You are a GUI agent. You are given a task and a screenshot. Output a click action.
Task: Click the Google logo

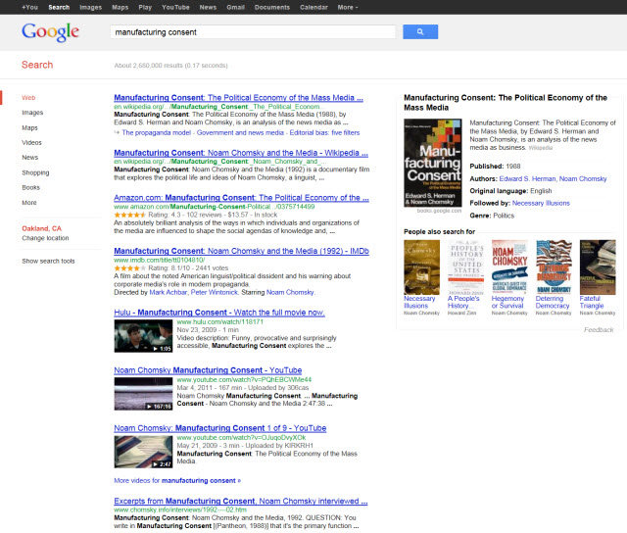(50, 31)
